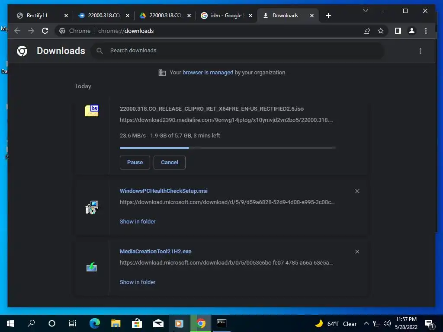
Task: Open Mail app from taskbar
Action: click(158, 323)
